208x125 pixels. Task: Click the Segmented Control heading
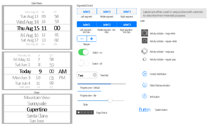(84, 6)
